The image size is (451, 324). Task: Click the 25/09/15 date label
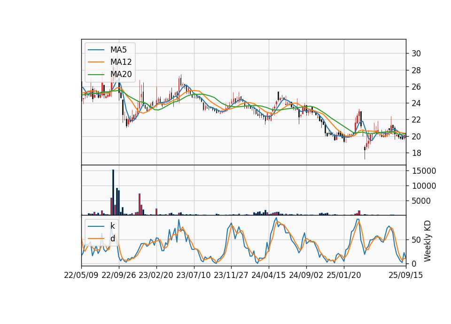pyautogui.click(x=406, y=275)
